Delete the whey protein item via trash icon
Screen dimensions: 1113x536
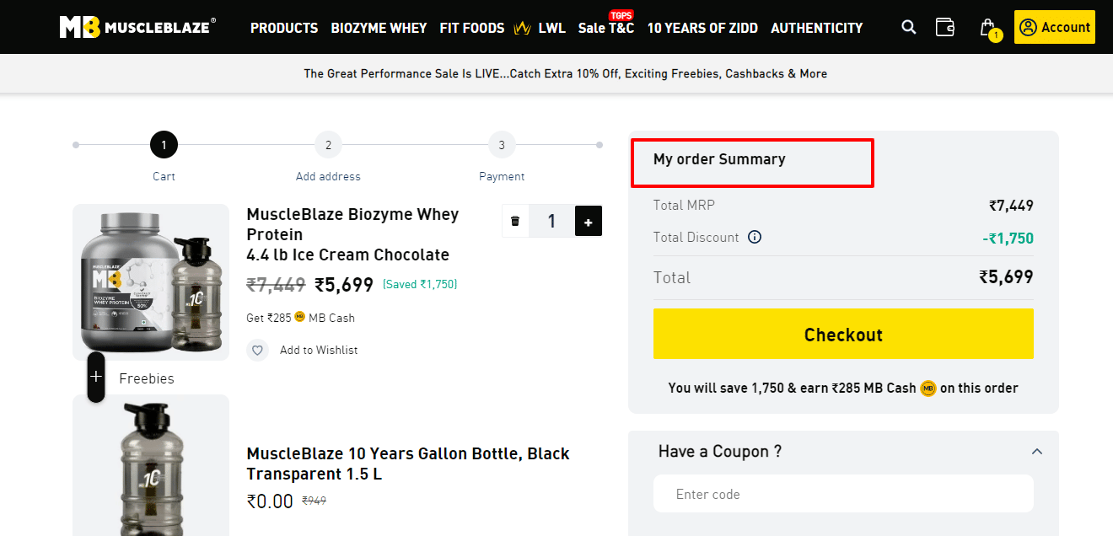[515, 221]
